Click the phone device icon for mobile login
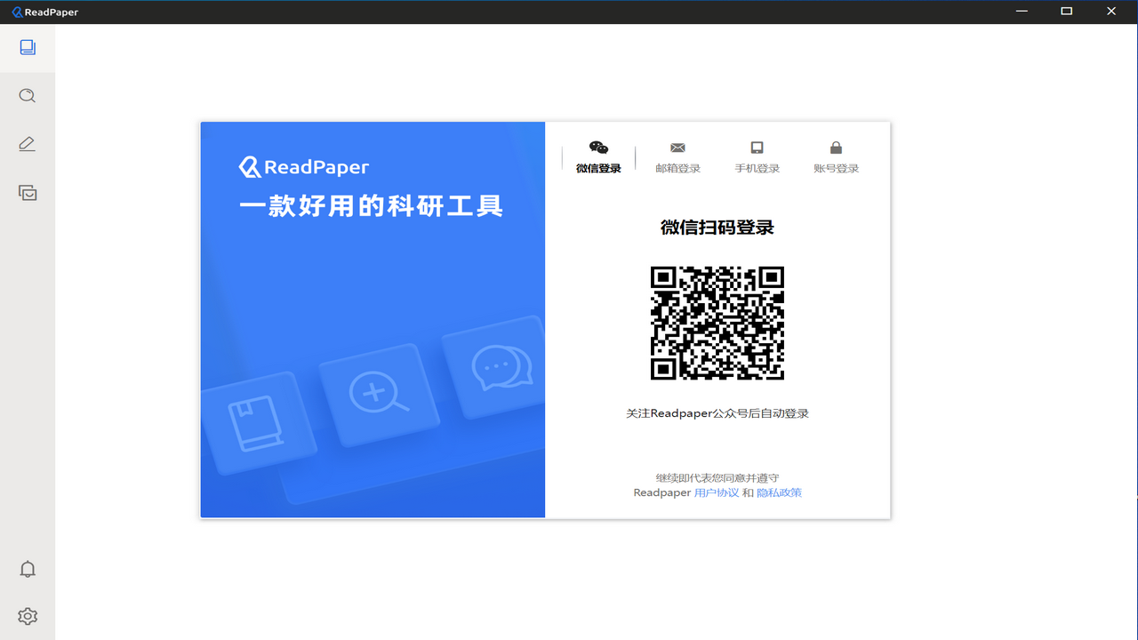Image resolution: width=1138 pixels, height=640 pixels. pos(757,148)
